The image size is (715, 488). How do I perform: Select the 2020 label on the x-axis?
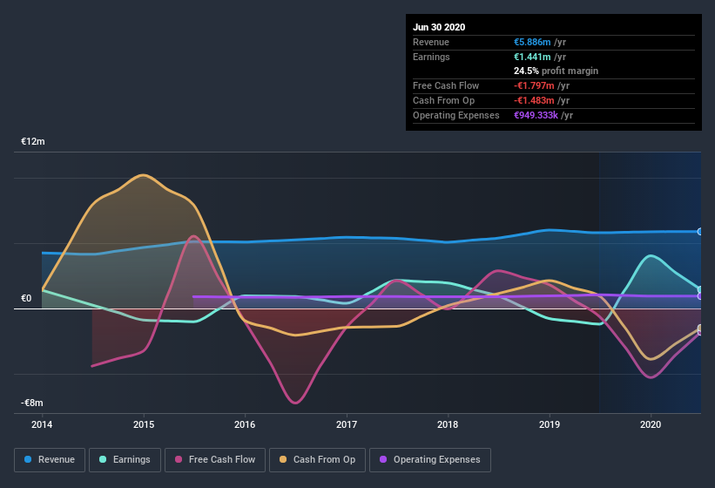pyautogui.click(x=651, y=424)
